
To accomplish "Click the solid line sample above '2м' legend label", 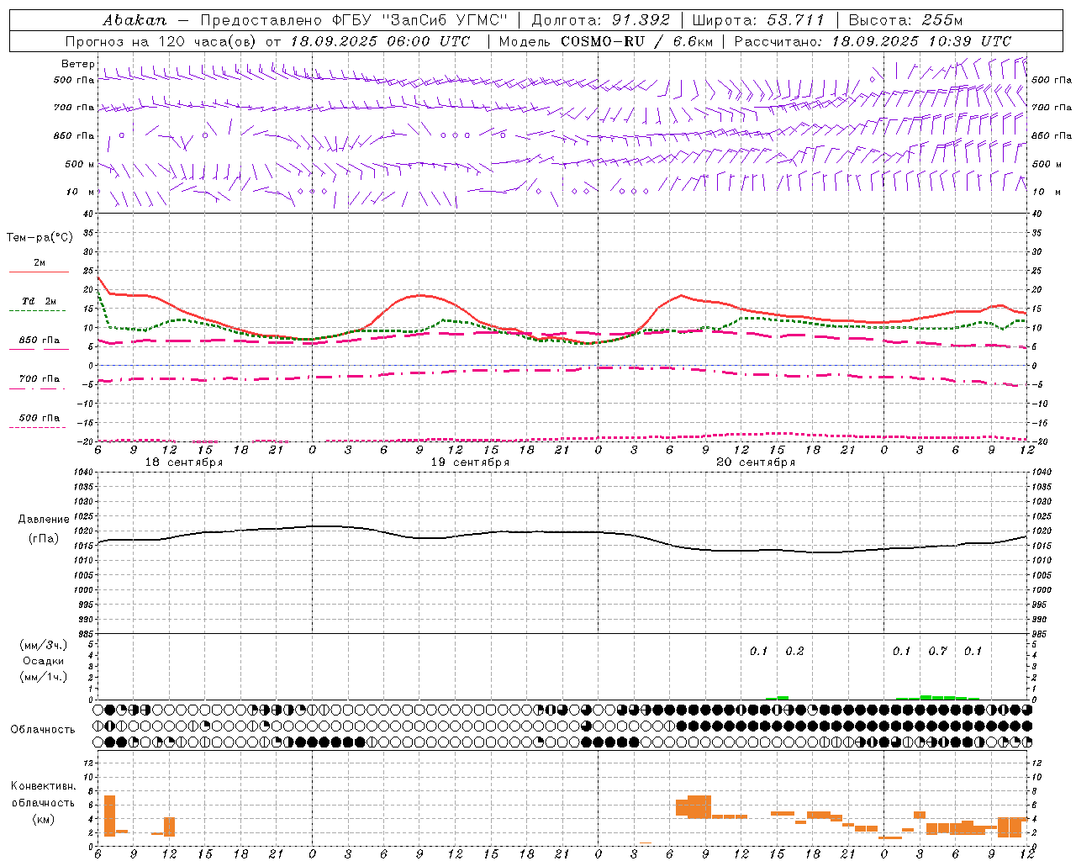I will click(x=39, y=272).
